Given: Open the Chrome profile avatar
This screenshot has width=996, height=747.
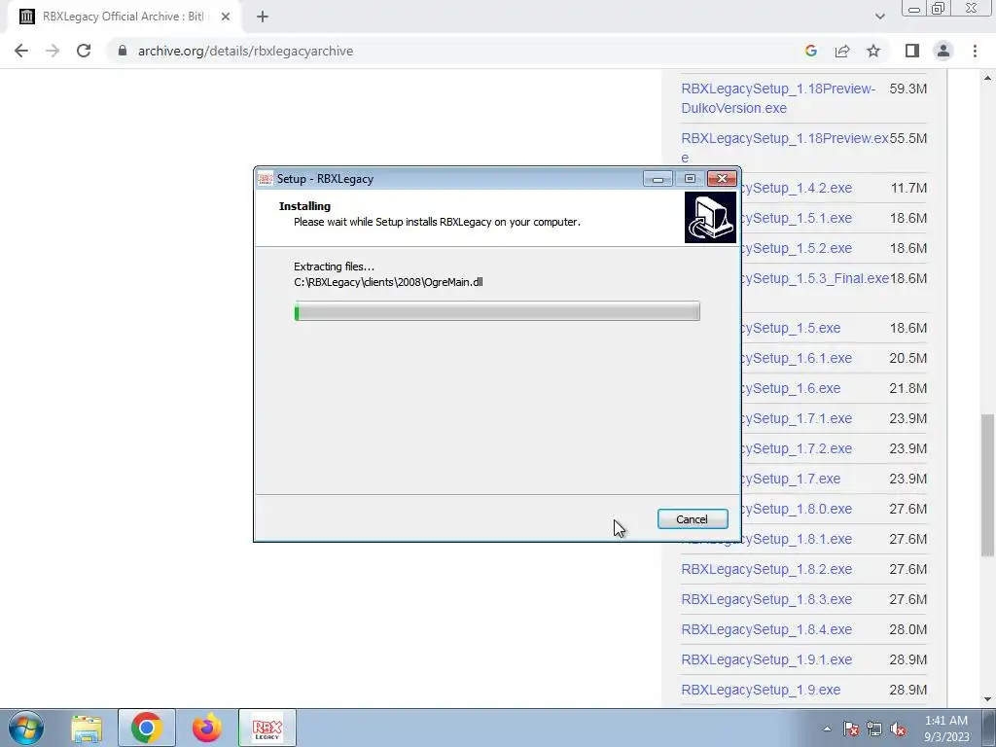Looking at the screenshot, I should pyautogui.click(x=943, y=51).
